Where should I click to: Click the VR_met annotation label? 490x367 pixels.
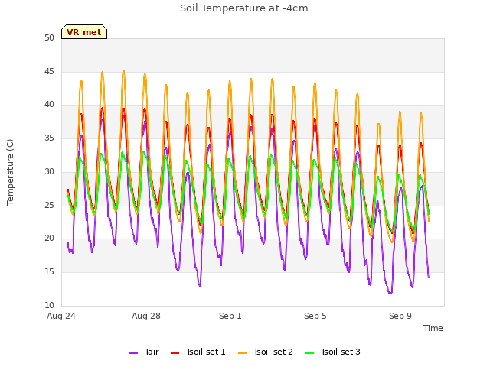pyautogui.click(x=84, y=32)
